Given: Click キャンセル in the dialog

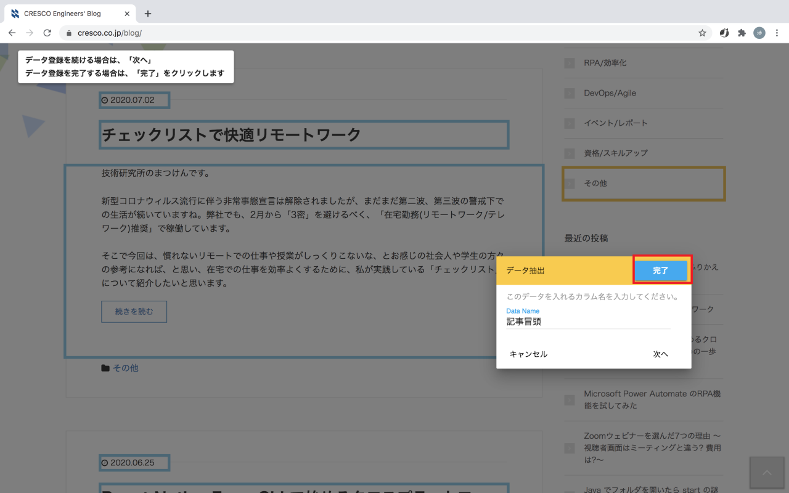Looking at the screenshot, I should [528, 354].
